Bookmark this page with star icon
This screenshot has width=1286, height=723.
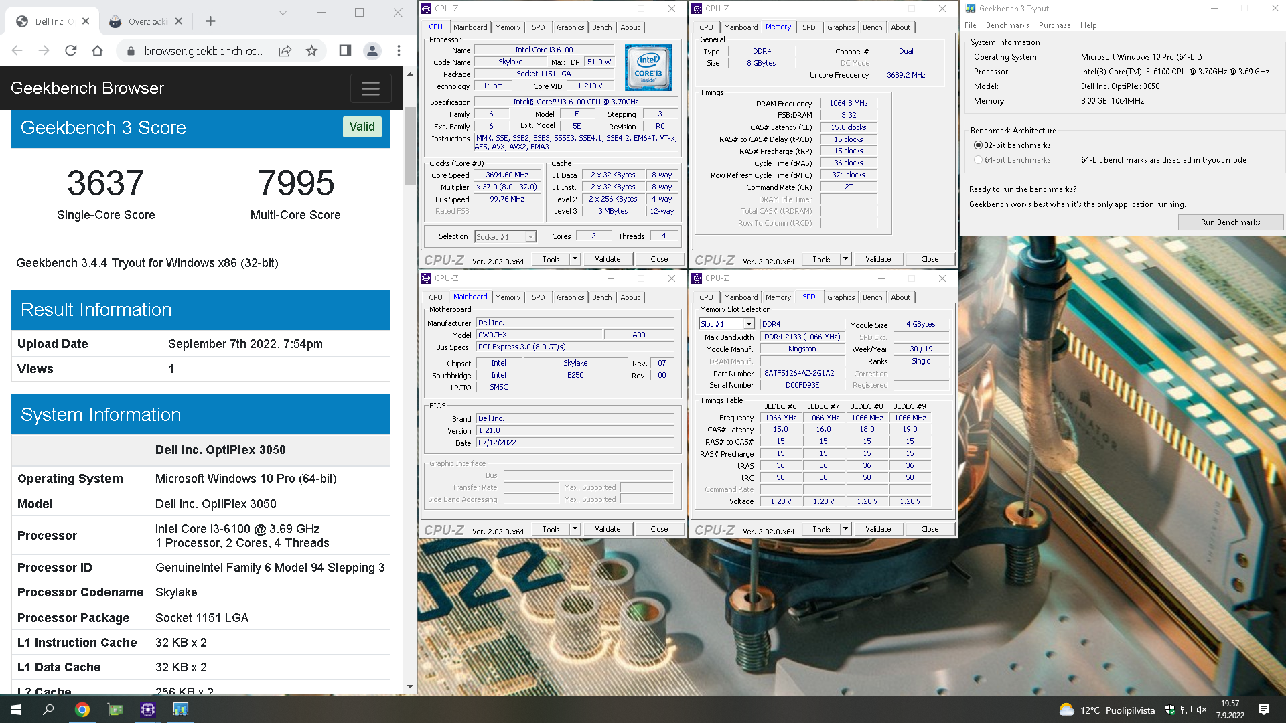(x=311, y=51)
